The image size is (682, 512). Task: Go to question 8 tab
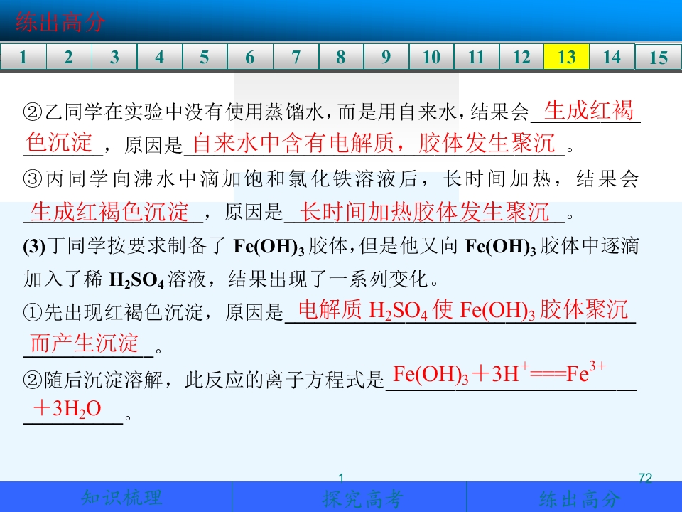pyautogui.click(x=341, y=57)
